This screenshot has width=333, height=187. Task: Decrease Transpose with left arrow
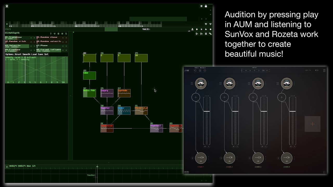(x=31, y=38)
